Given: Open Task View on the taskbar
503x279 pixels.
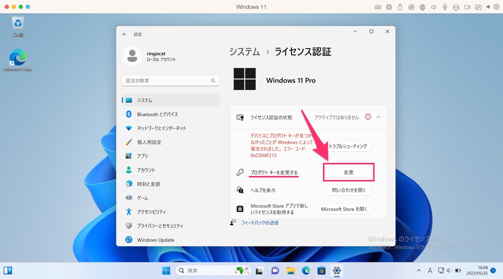Looking at the screenshot, I should coord(259,270).
